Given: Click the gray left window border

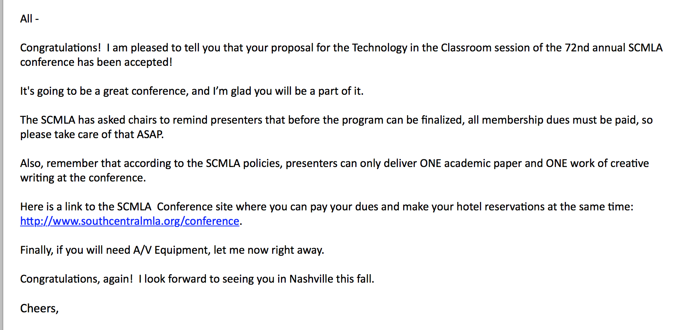Looking at the screenshot, I should [2, 165].
